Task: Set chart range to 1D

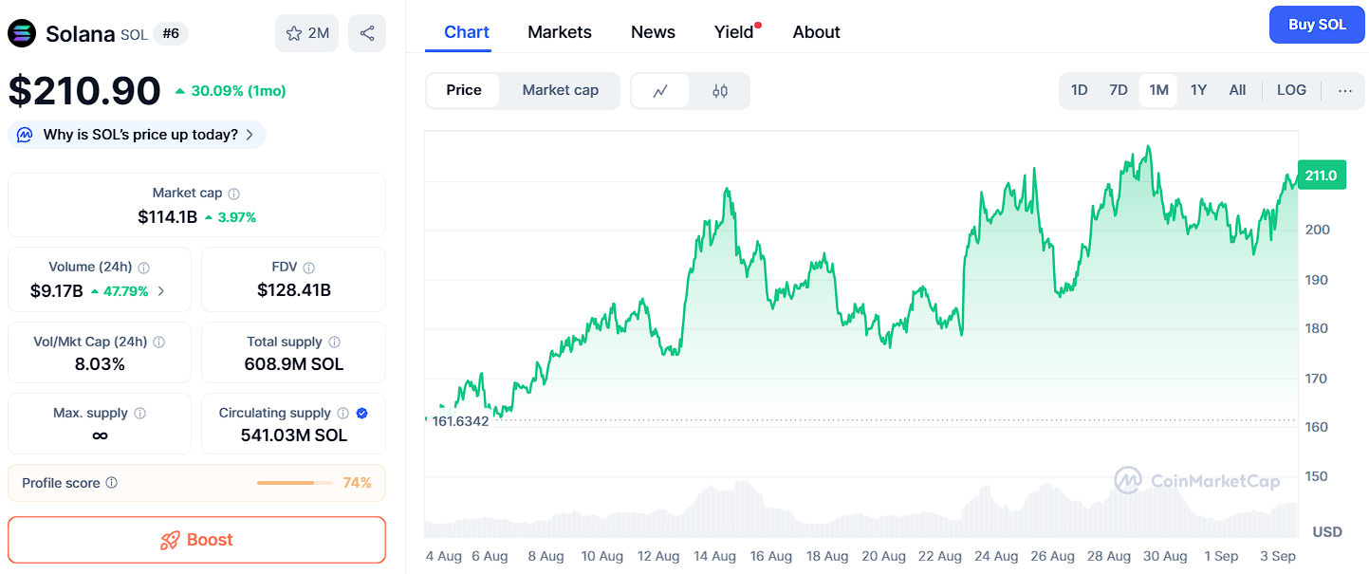Action: pyautogui.click(x=1080, y=91)
